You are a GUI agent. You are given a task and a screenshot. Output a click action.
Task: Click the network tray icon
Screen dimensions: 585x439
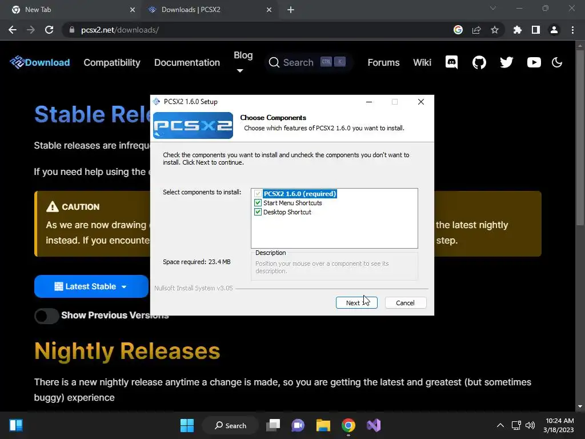point(516,425)
